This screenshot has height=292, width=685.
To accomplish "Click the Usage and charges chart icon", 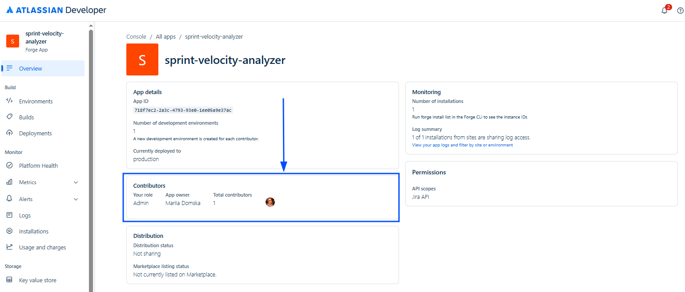I will pos(9,247).
